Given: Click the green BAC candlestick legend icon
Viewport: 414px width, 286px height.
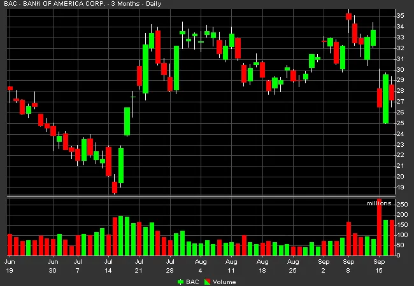Looking at the screenshot, I should [x=181, y=282].
